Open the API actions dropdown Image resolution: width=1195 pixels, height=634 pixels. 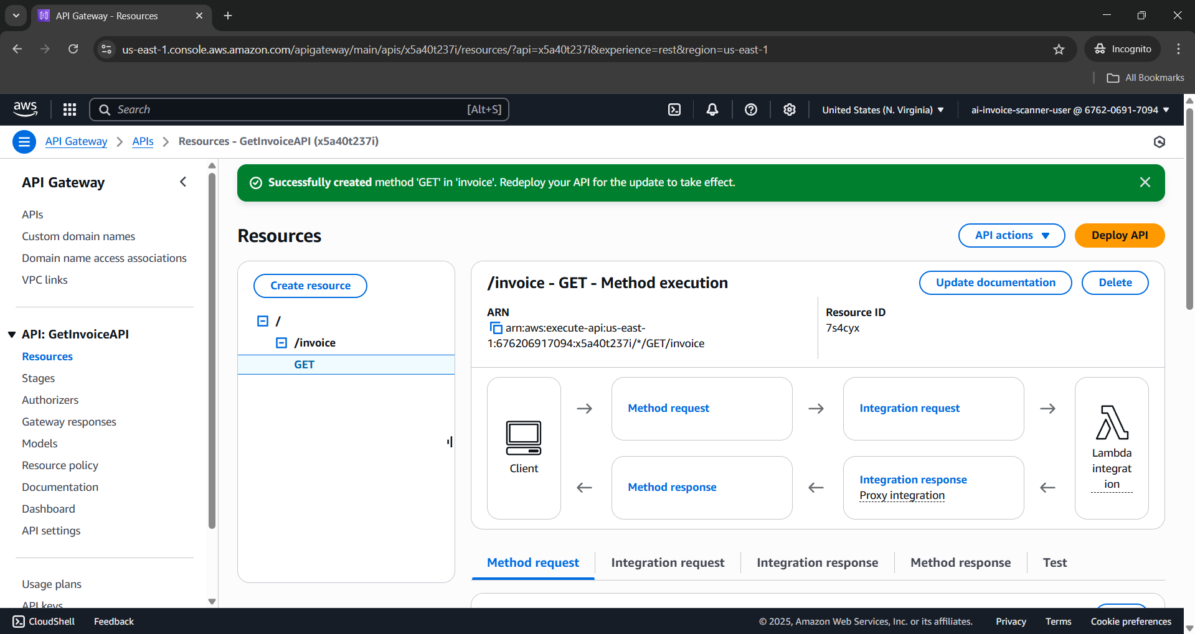click(x=1011, y=235)
